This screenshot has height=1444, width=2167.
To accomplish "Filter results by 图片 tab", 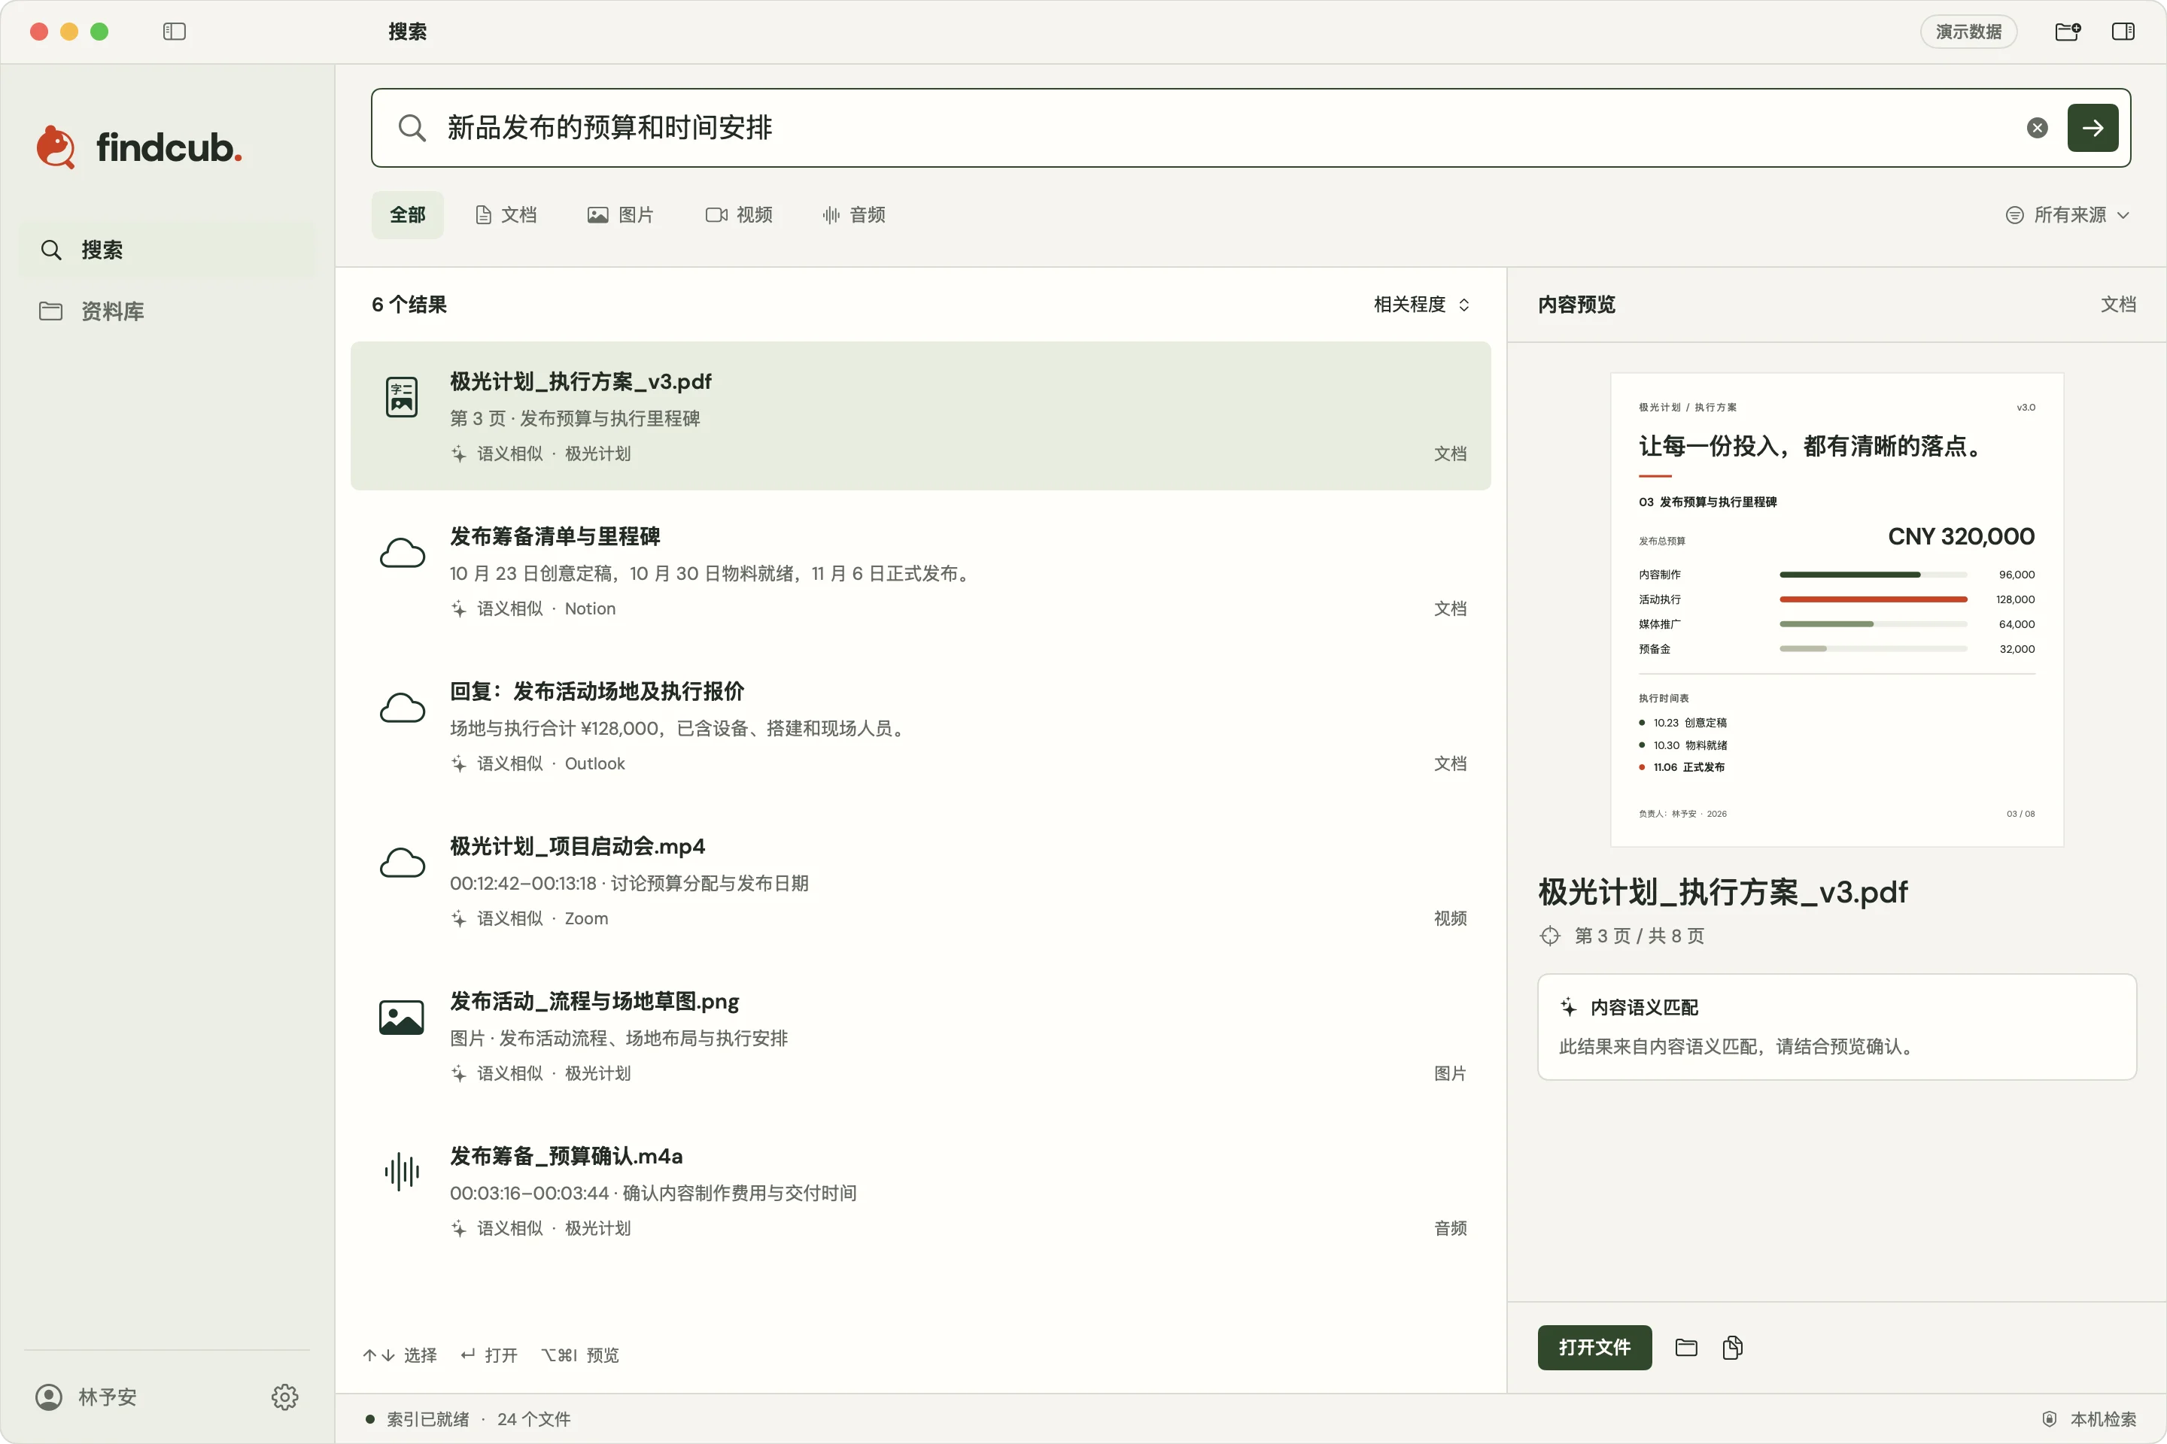I will pos(620,214).
